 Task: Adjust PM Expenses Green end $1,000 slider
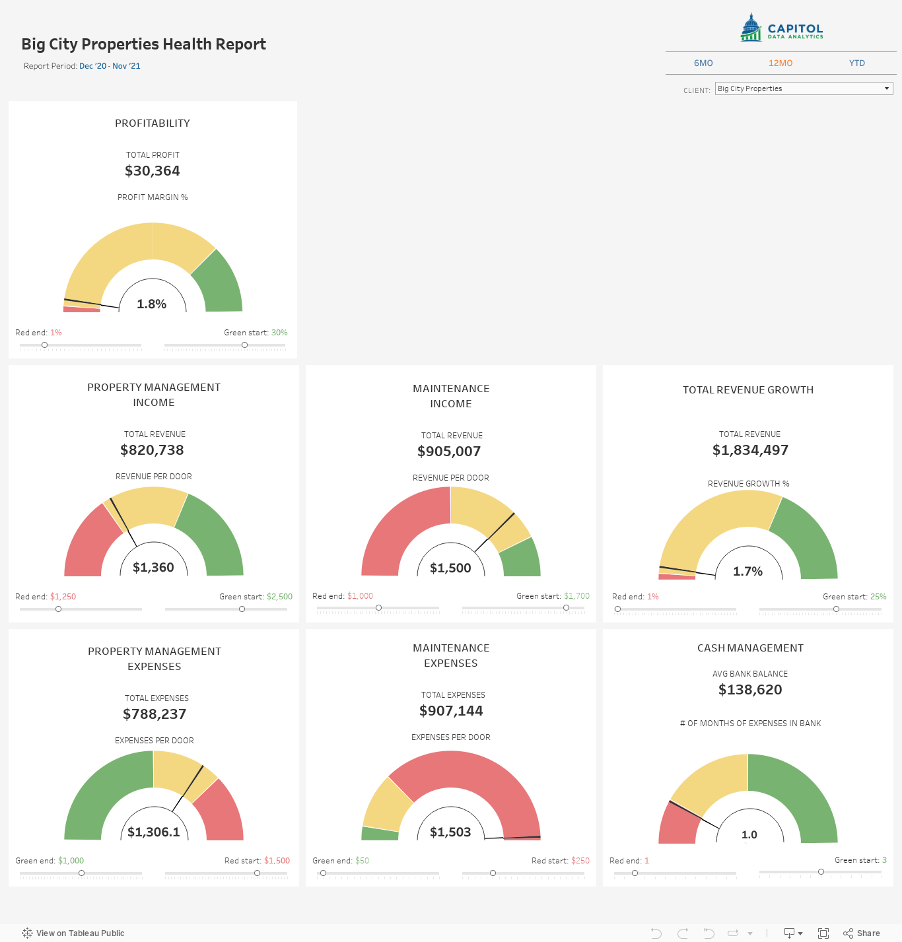pyautogui.click(x=81, y=873)
